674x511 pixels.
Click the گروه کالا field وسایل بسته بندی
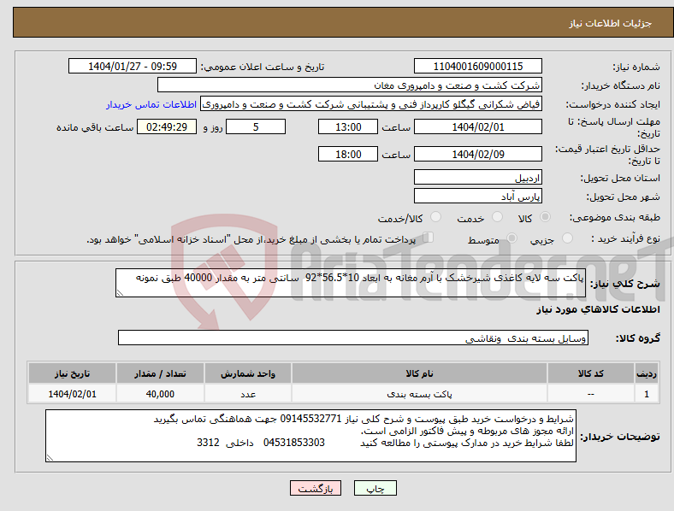coord(353,338)
